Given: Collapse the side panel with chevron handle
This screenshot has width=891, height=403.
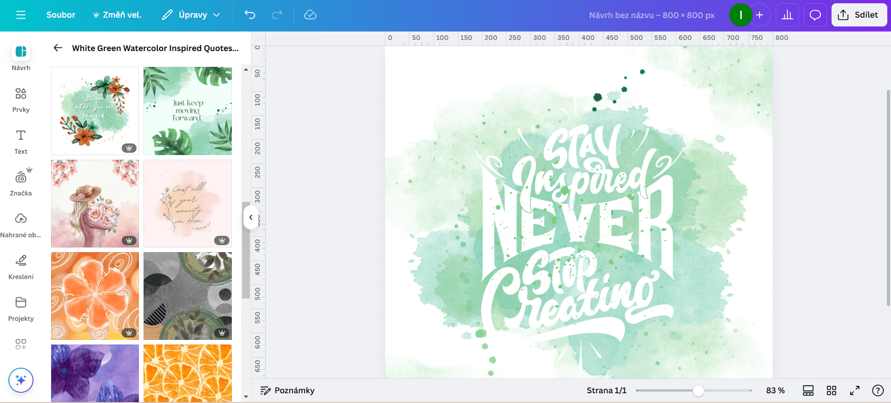Looking at the screenshot, I should tap(251, 217).
